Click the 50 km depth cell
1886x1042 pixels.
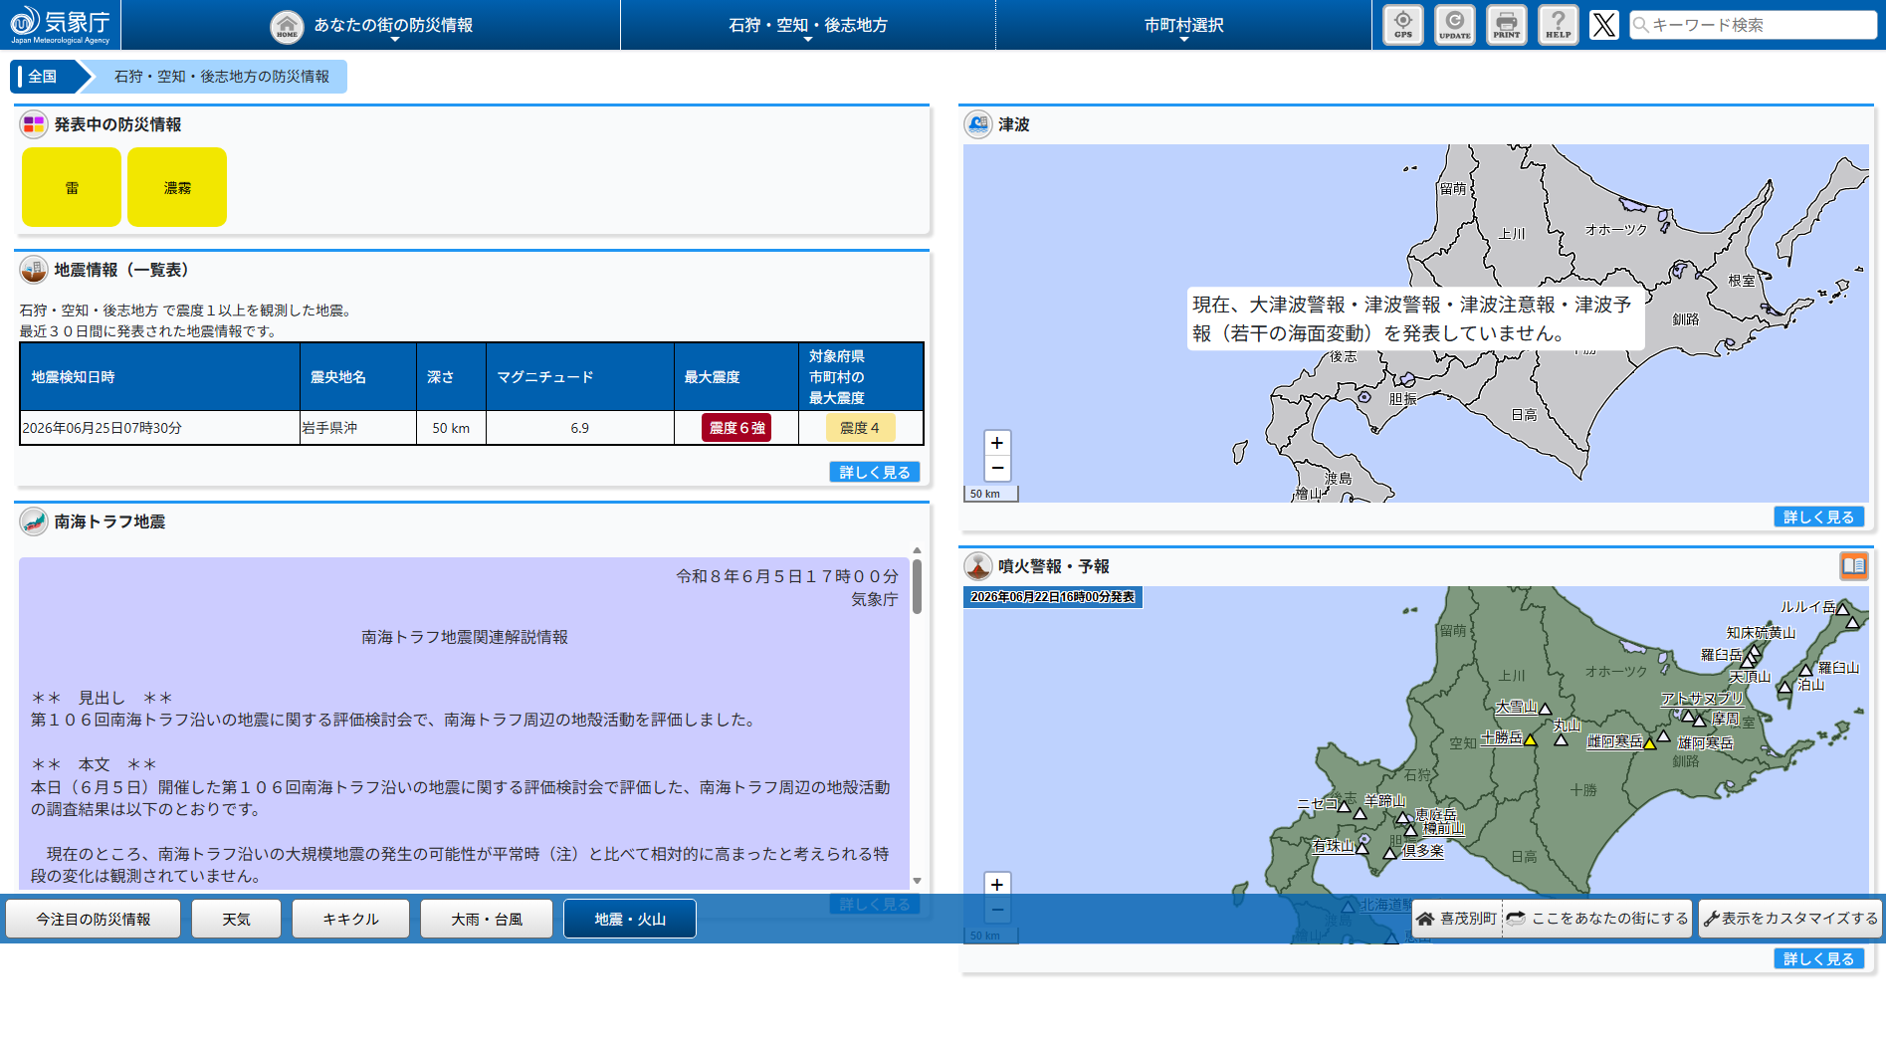coord(451,428)
